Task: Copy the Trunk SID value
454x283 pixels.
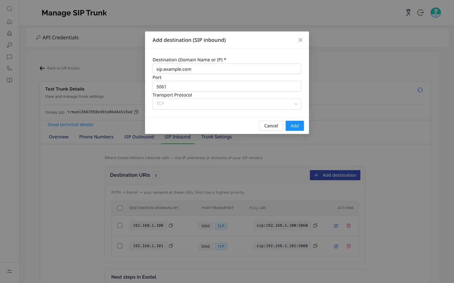Action: click(136, 112)
